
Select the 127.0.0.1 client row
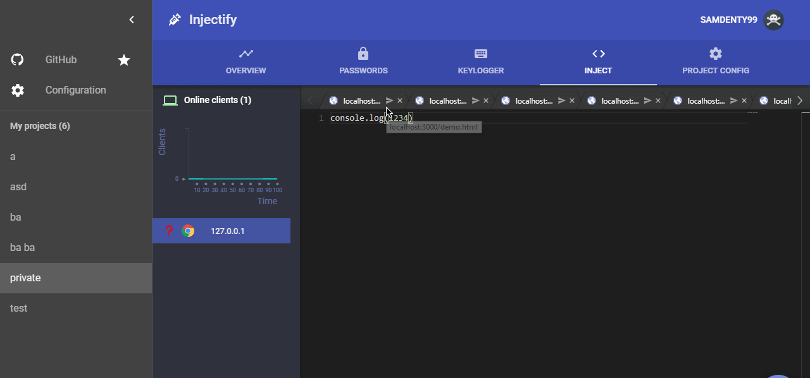click(221, 231)
